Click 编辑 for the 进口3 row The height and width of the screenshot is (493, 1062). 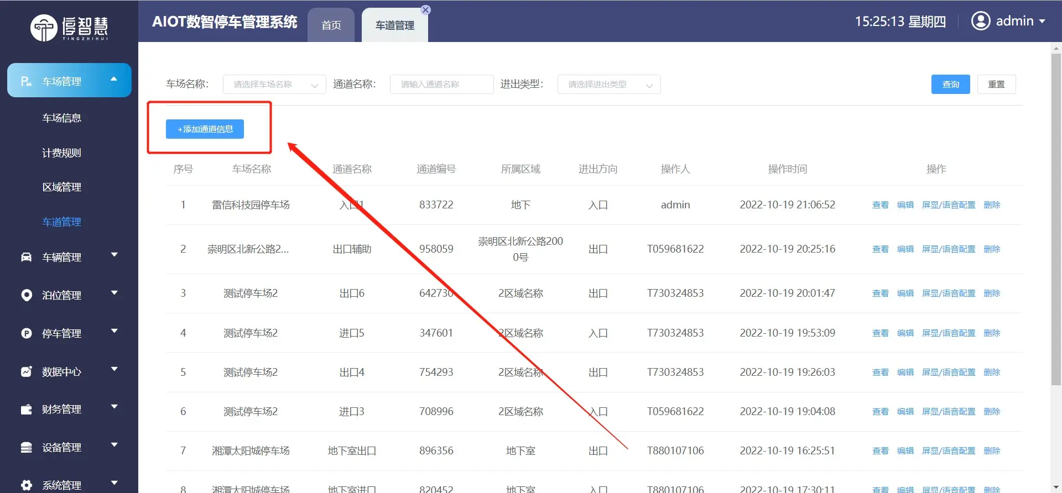(905, 411)
